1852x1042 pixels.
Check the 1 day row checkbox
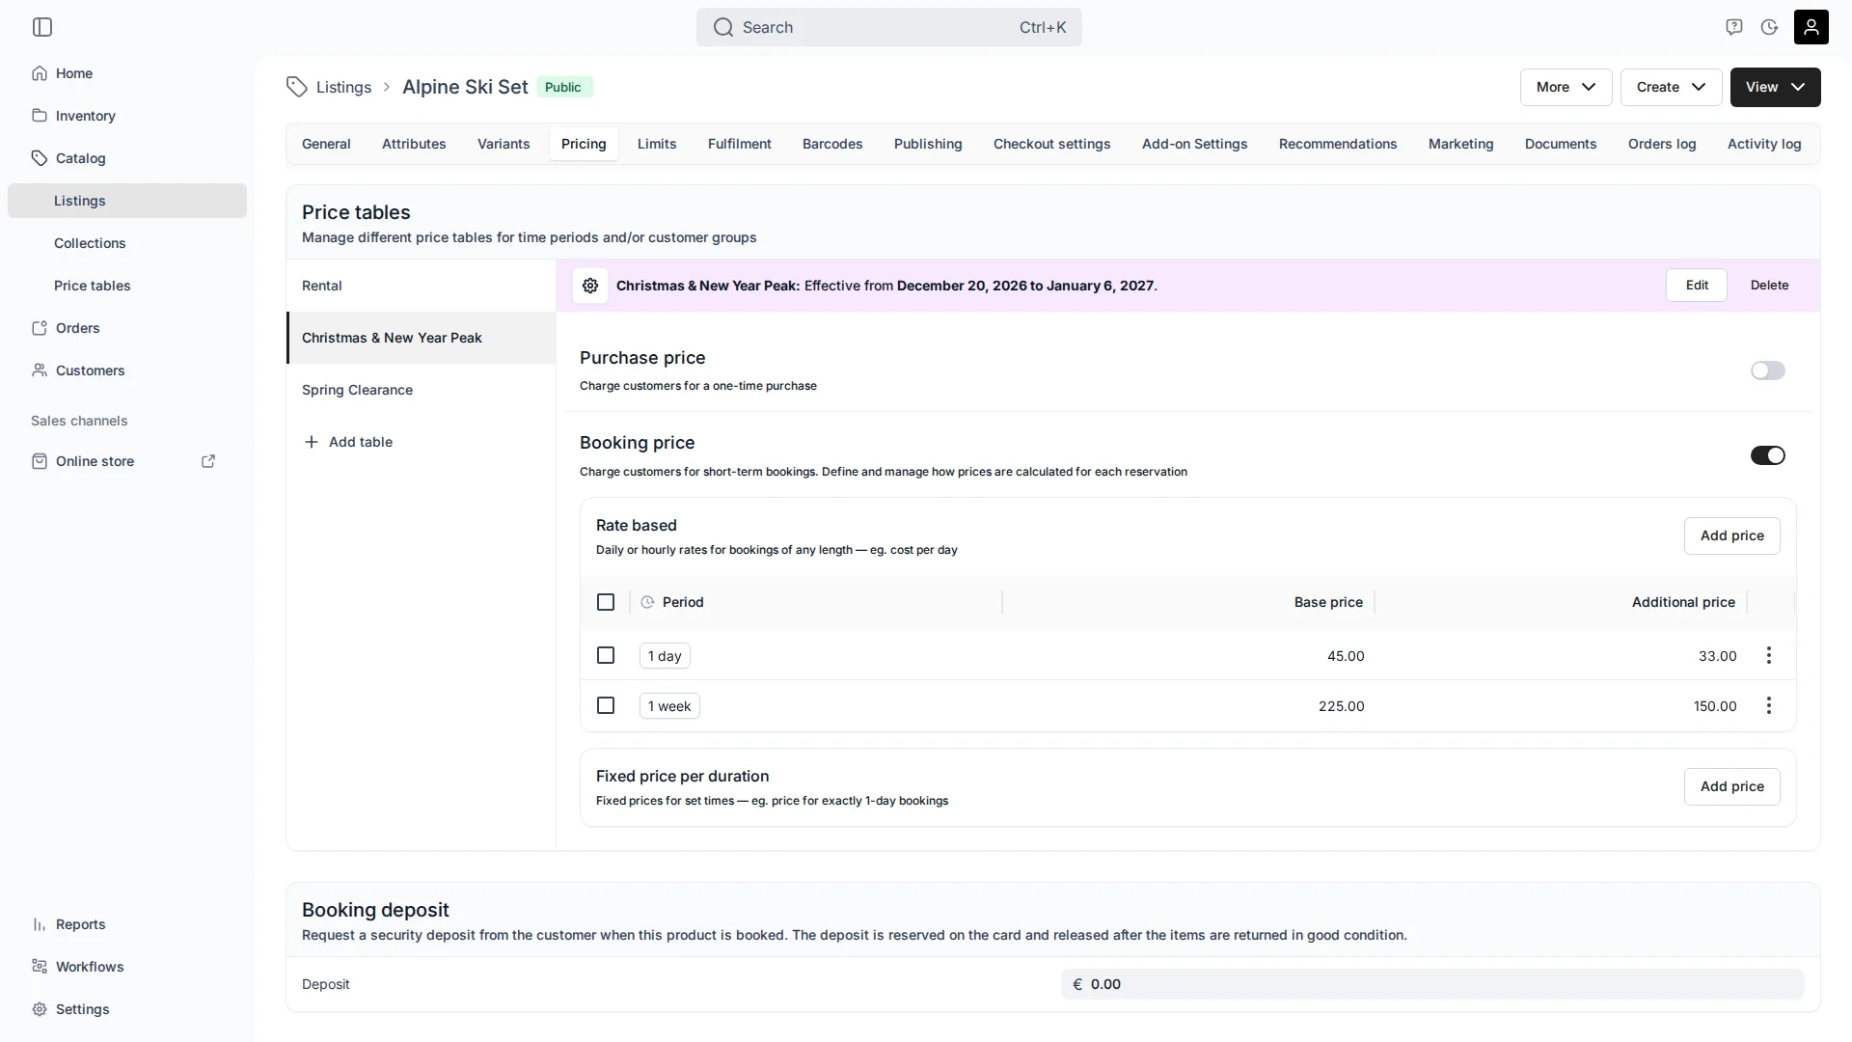click(606, 655)
